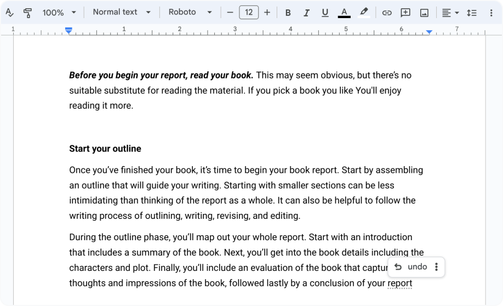Click the line spacing icon
503x306 pixels.
pos(472,13)
